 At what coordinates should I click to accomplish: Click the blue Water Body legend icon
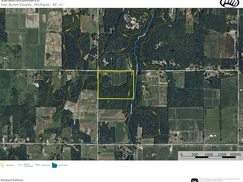54,165
